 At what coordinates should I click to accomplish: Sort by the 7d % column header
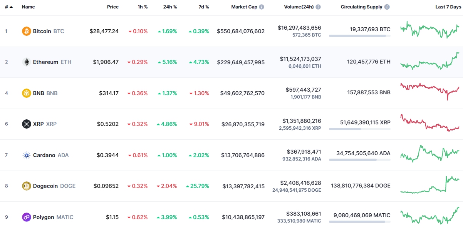point(204,7)
